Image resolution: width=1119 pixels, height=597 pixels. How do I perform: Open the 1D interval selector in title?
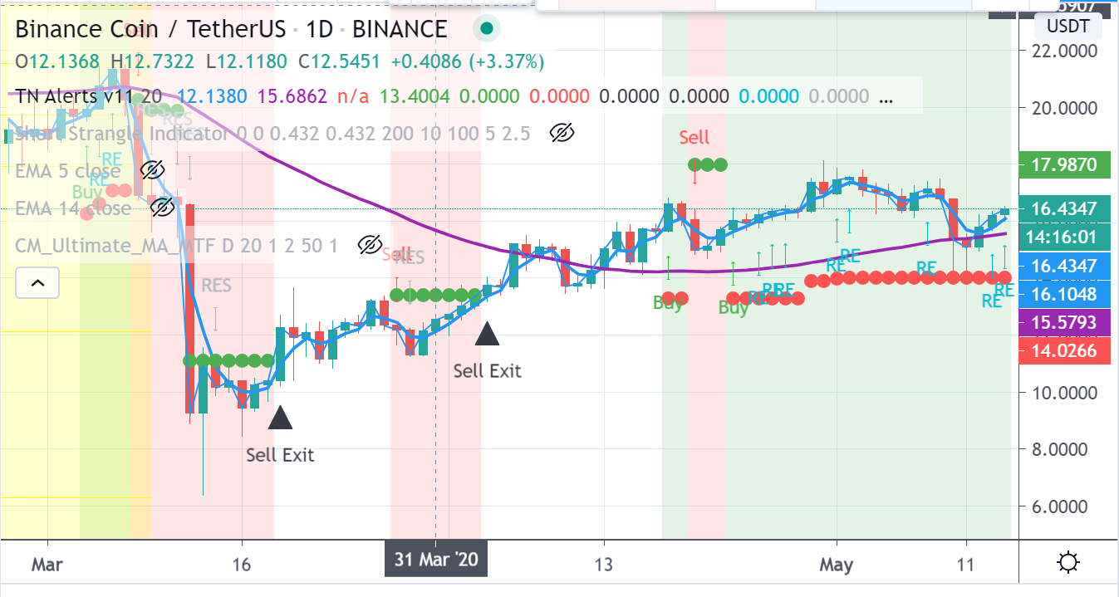(320, 30)
